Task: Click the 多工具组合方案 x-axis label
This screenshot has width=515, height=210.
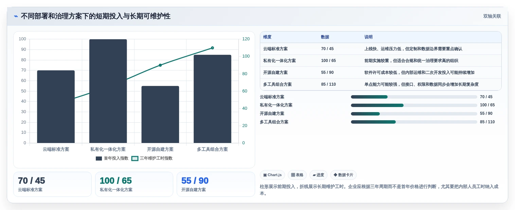Action: click(212, 149)
